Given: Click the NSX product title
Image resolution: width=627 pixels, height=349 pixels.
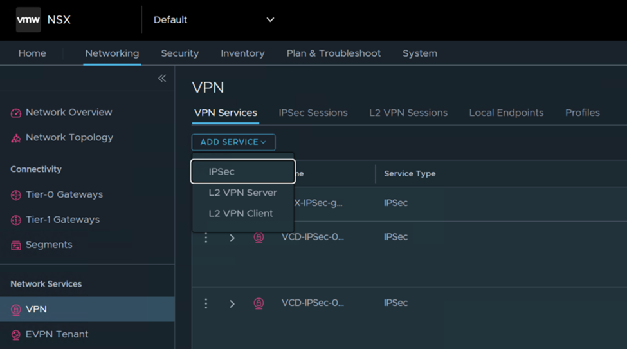Looking at the screenshot, I should pyautogui.click(x=59, y=19).
